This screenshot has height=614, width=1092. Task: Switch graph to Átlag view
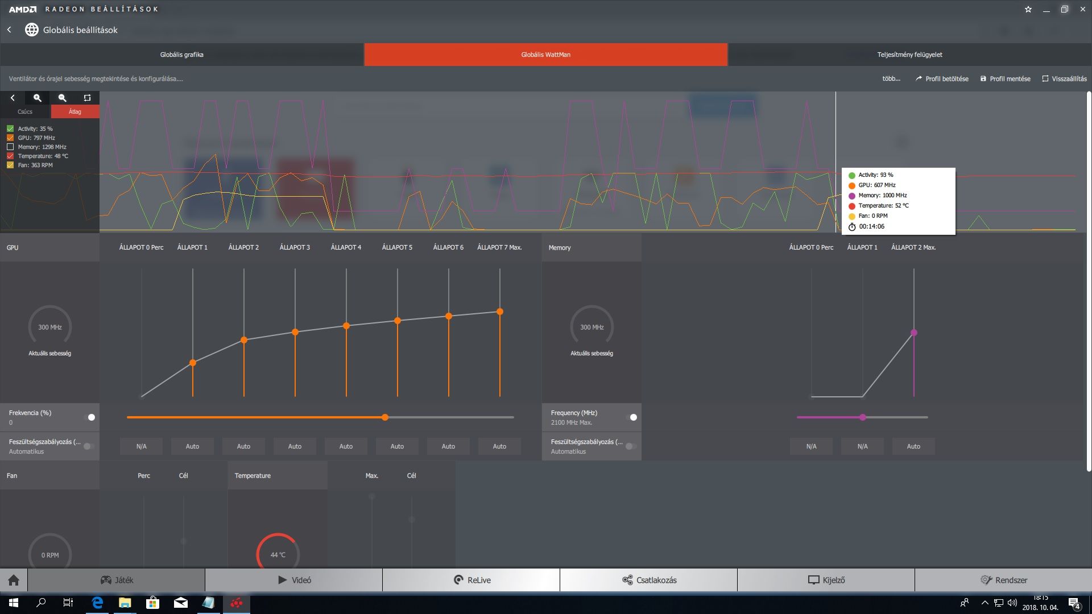pyautogui.click(x=75, y=111)
